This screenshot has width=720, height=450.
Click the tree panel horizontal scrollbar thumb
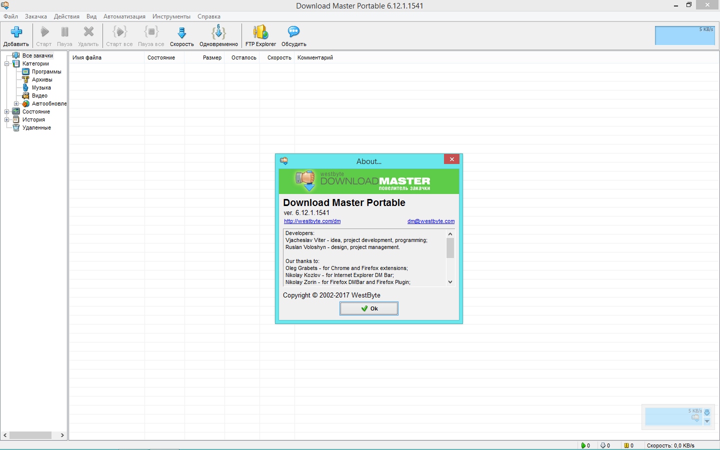click(x=30, y=435)
